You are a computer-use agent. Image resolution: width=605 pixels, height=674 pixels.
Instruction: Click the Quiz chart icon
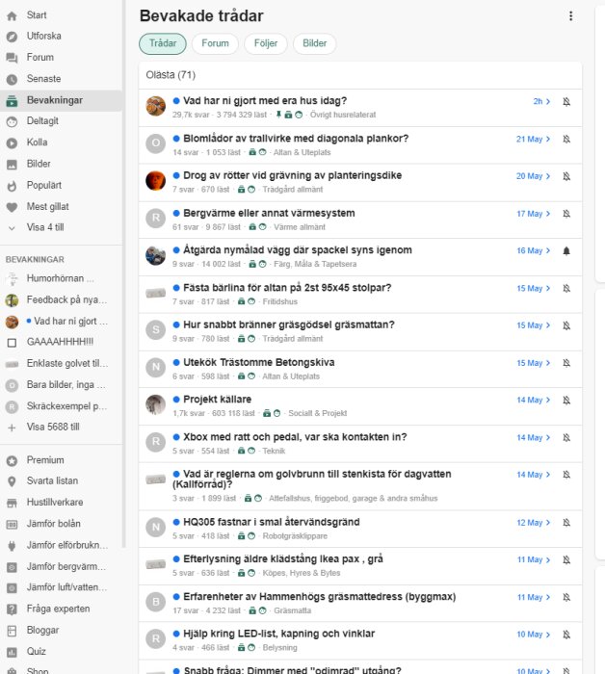click(x=12, y=653)
